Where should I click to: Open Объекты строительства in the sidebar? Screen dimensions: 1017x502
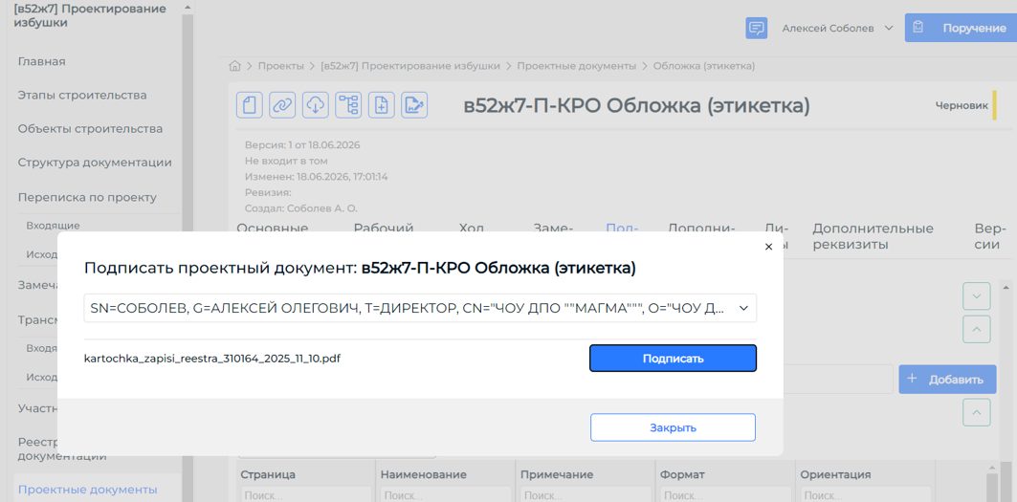click(90, 129)
